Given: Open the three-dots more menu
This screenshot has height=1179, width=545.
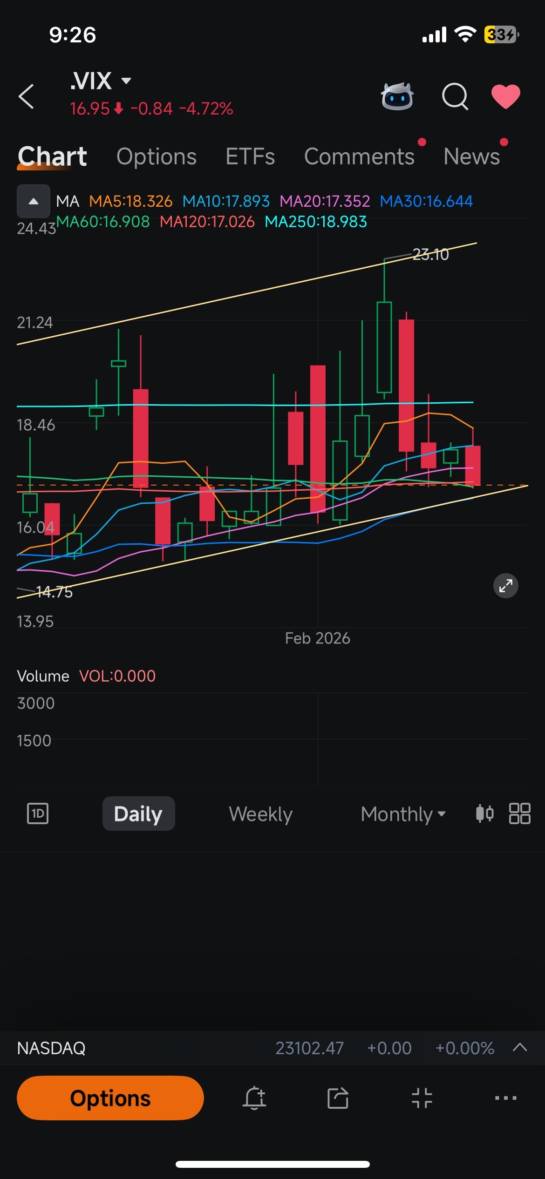Looking at the screenshot, I should 506,1098.
